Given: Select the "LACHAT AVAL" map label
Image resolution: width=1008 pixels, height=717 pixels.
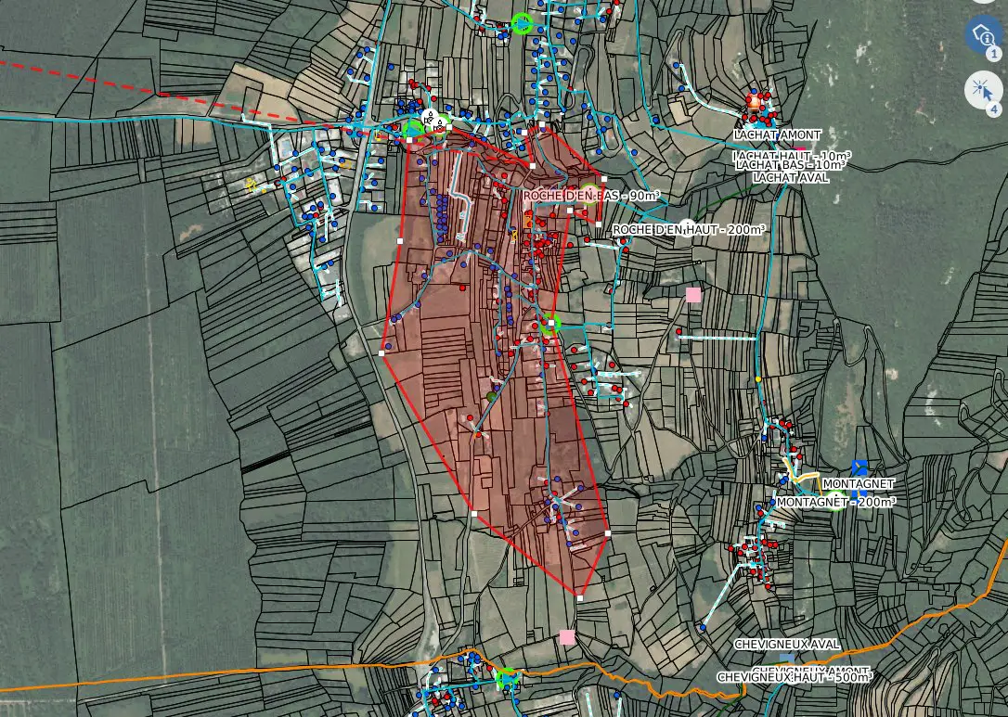Looking at the screenshot, I should 791,177.
